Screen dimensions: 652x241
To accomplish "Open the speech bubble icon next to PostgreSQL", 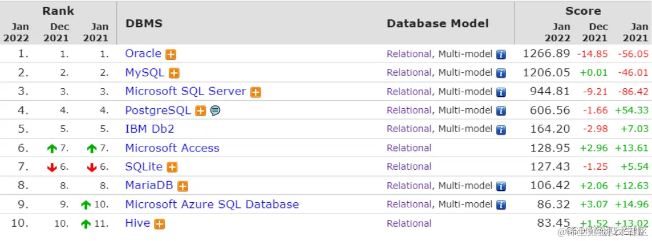I will [x=215, y=111].
